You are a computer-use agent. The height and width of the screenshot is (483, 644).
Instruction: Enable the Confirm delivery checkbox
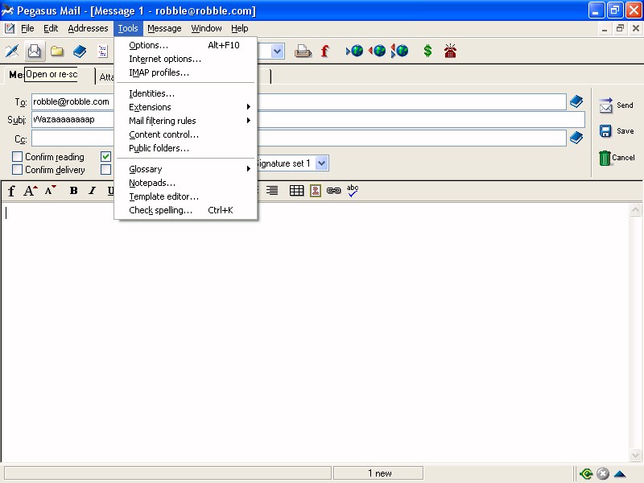click(x=17, y=170)
